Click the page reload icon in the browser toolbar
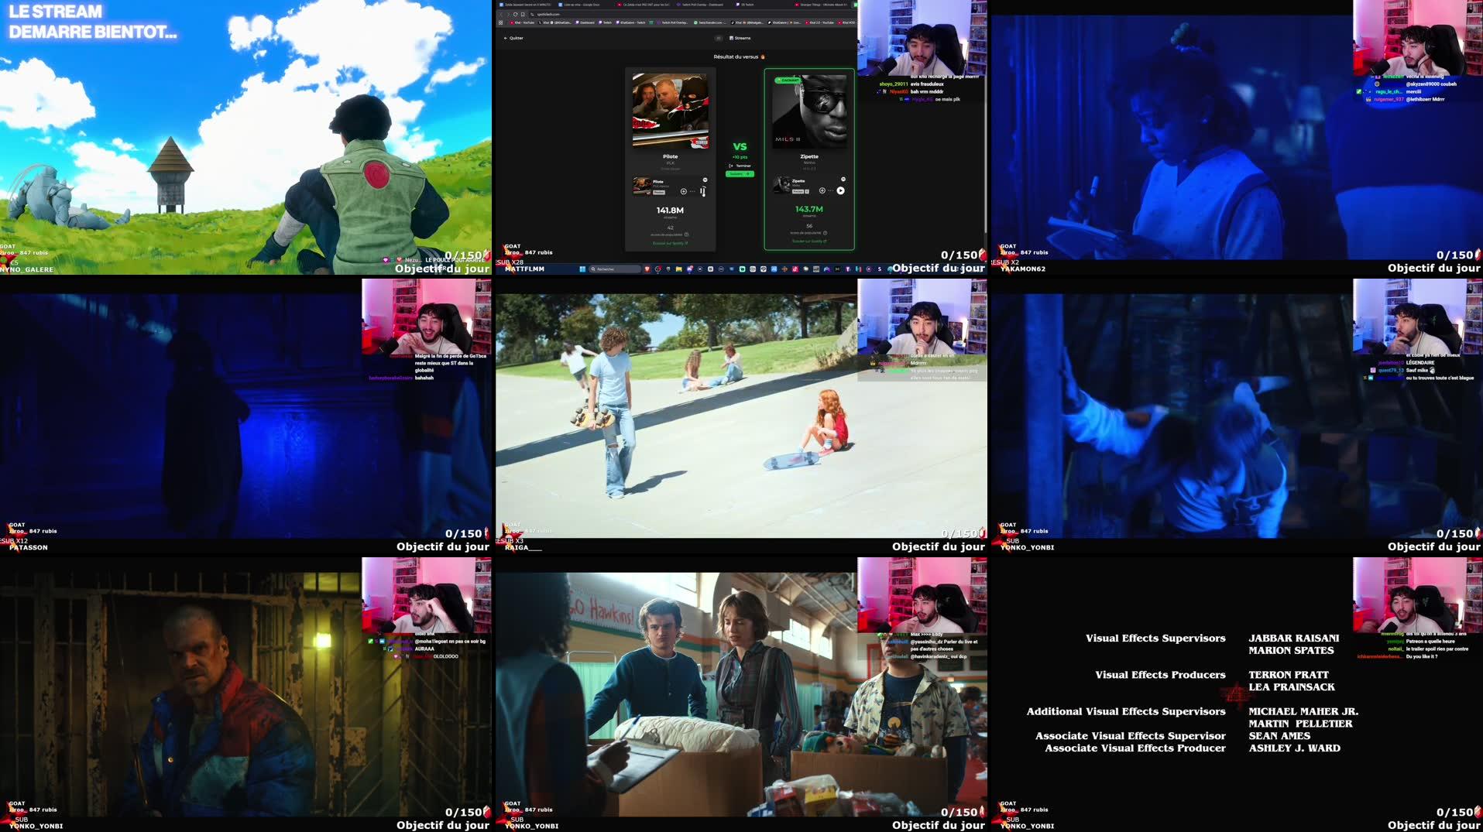1483x832 pixels. 515,14
